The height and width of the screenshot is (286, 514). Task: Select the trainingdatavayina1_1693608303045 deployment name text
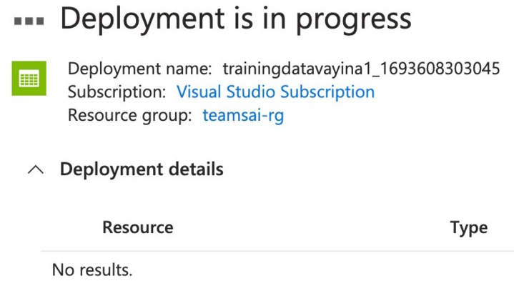(361, 69)
